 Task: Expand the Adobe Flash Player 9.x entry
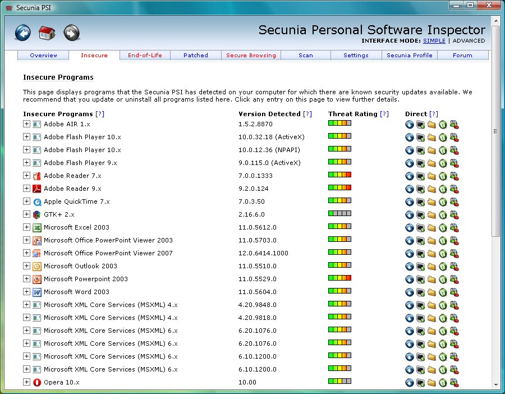(x=26, y=162)
